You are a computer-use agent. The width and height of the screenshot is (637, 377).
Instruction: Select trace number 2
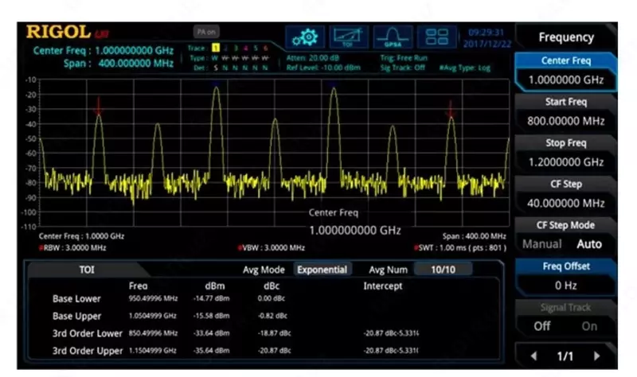pyautogui.click(x=225, y=48)
